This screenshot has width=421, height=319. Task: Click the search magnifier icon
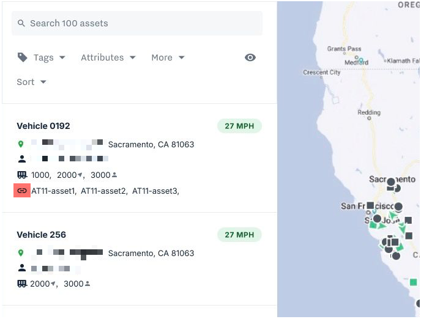[21, 23]
